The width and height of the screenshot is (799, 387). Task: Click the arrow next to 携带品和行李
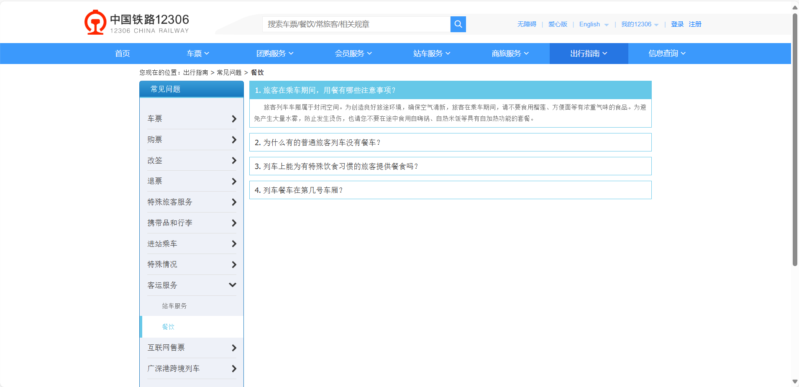click(234, 223)
